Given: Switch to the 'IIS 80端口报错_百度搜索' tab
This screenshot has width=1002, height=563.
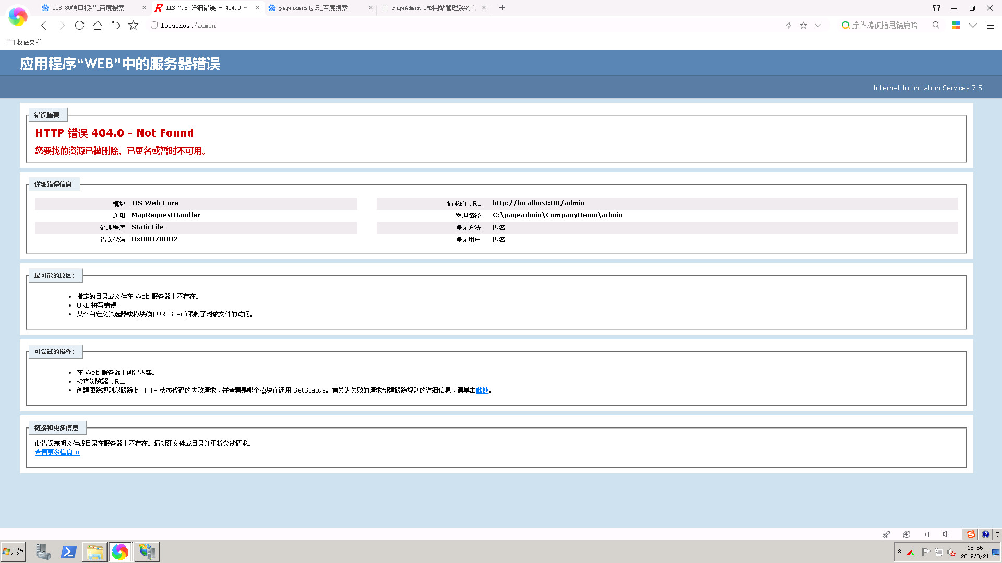Looking at the screenshot, I should 88,8.
